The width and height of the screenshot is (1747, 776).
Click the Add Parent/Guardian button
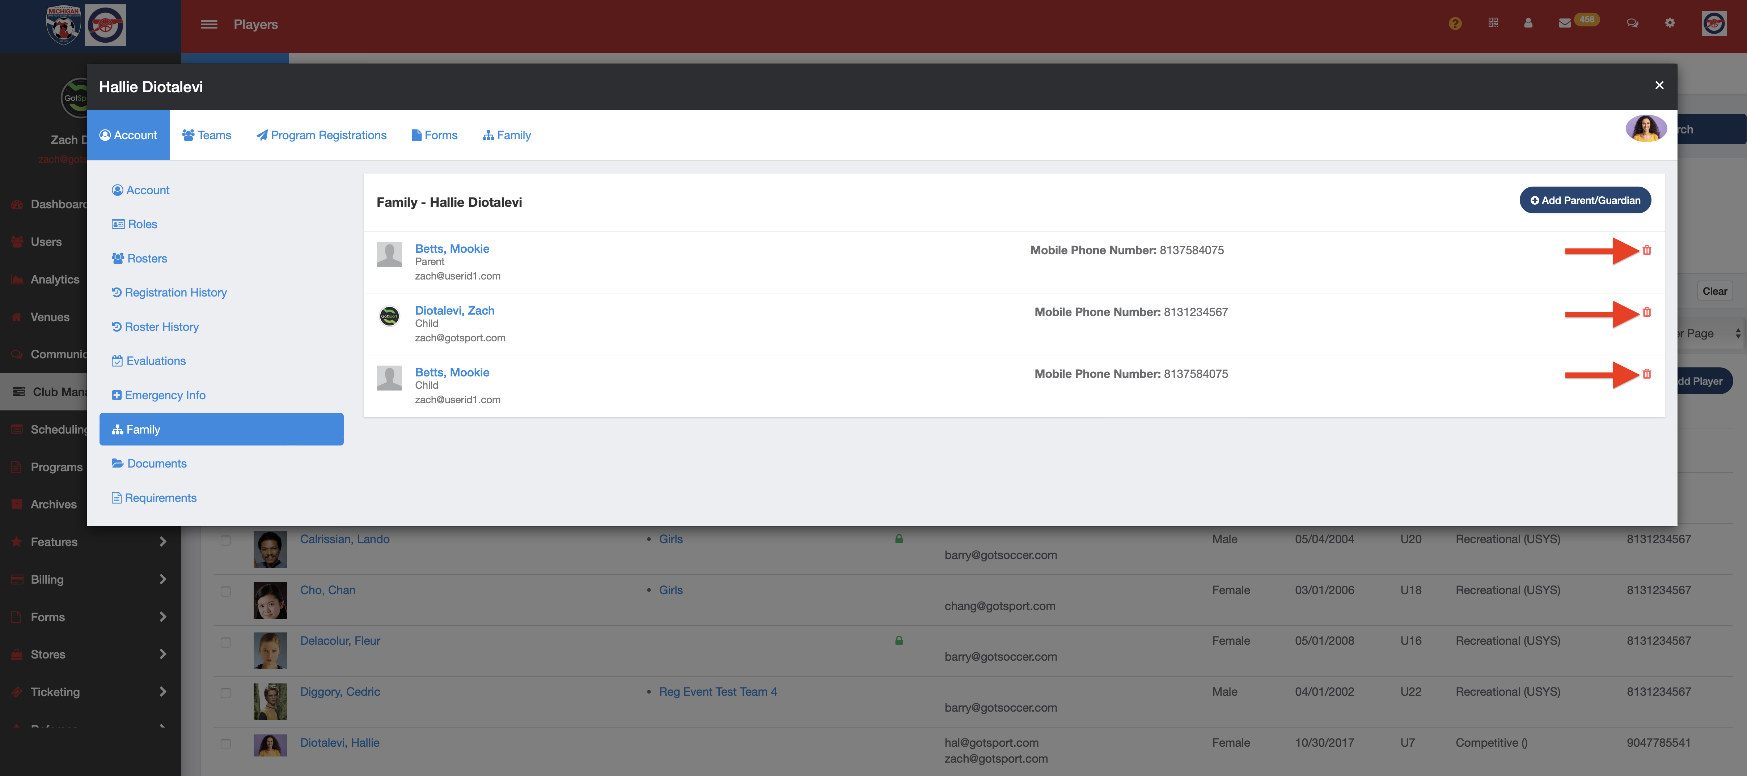click(x=1585, y=200)
